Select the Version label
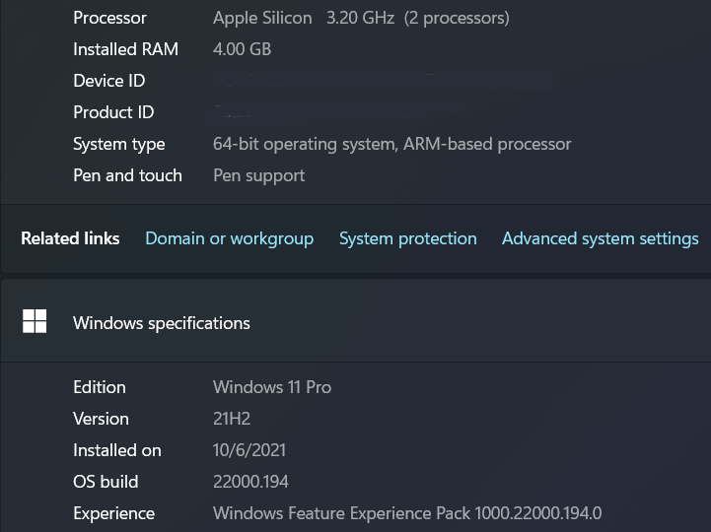Image resolution: width=711 pixels, height=532 pixels. [101, 419]
